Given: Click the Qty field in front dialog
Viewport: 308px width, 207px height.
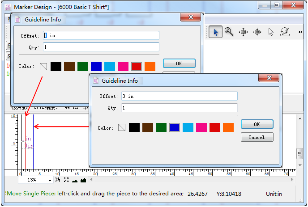Looking at the screenshot, I should [x=179, y=108].
